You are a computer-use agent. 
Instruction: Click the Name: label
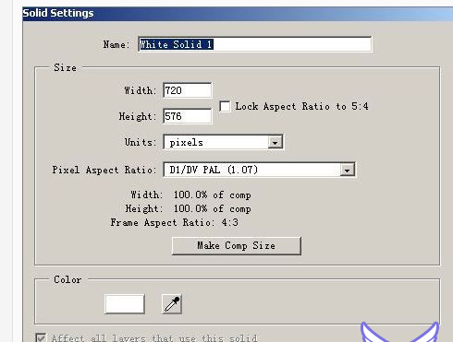coord(116,44)
